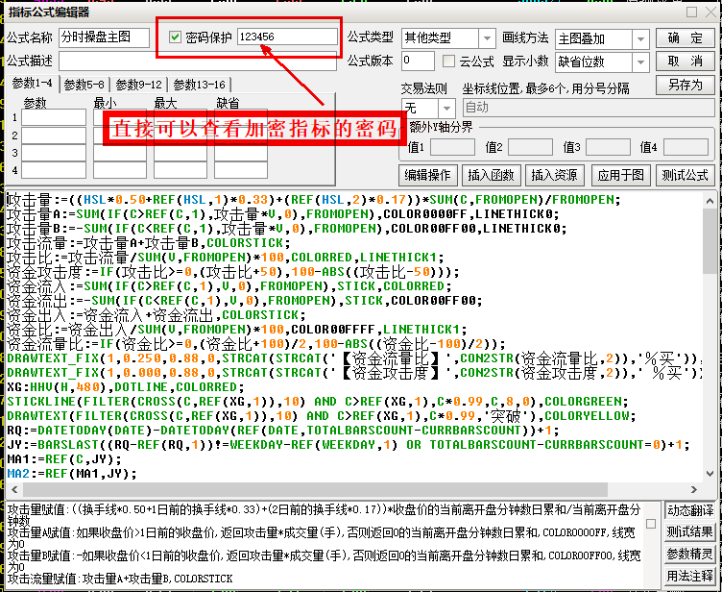Switch to 参数5-8 tab
This screenshot has height=592, width=722.
[84, 85]
